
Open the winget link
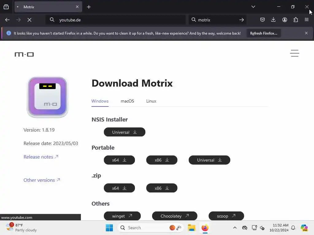pos(122,216)
